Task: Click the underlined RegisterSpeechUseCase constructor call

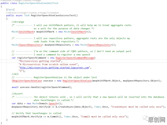Action: [77, 81]
